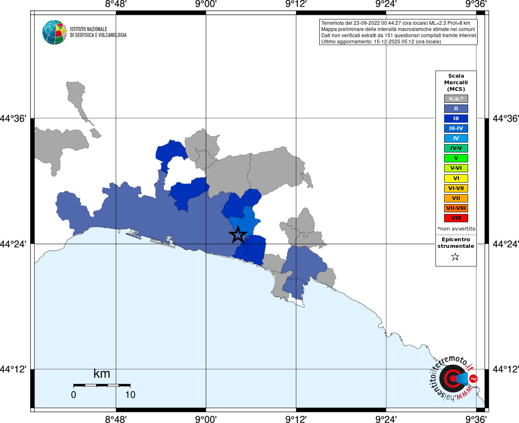Select the IV-V intensity legend swatch
The image size is (519, 423).
(456, 148)
